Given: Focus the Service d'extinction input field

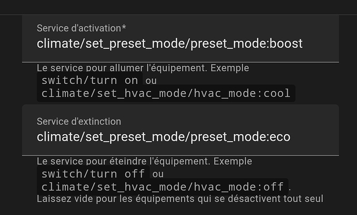Looking at the screenshot, I should point(181,130).
